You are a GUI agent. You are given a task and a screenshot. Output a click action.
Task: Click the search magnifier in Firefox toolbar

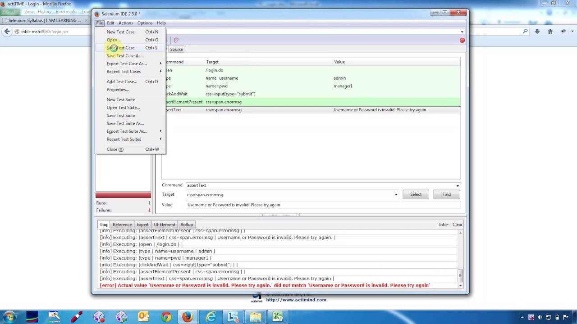525,31
